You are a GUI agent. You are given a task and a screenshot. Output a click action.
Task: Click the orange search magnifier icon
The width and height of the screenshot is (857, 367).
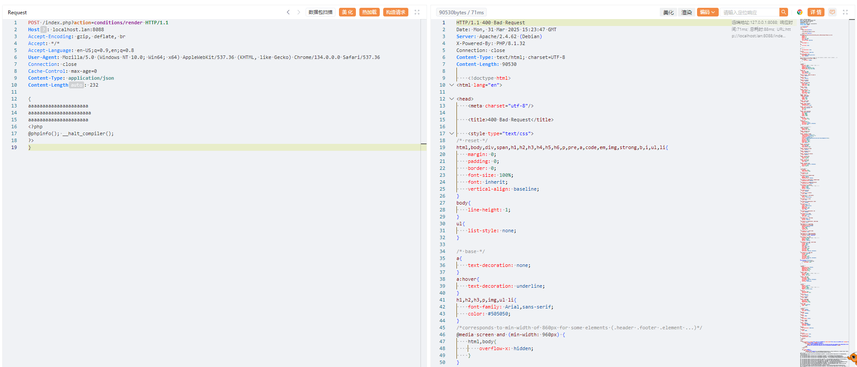click(784, 12)
